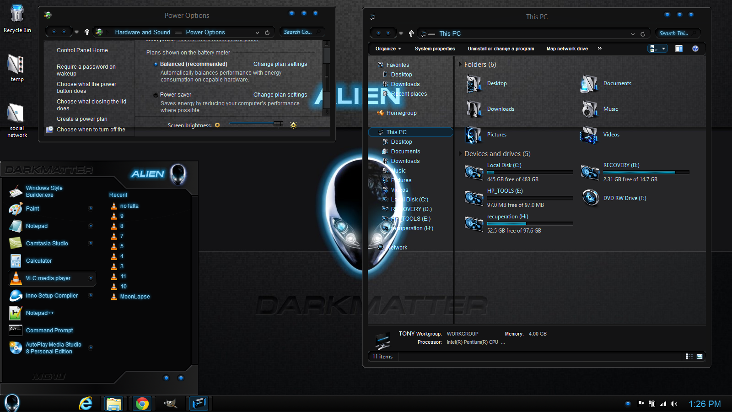The image size is (732, 412).
Task: Open the GIMP taskbar icon
Action: point(170,403)
